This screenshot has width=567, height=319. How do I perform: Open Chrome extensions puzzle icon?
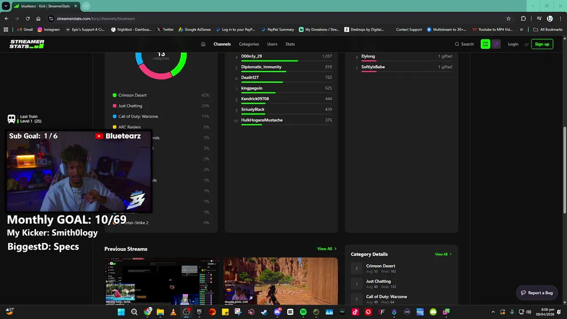524,19
